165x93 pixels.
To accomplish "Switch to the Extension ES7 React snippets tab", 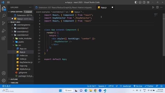I will [x=65, y=7].
